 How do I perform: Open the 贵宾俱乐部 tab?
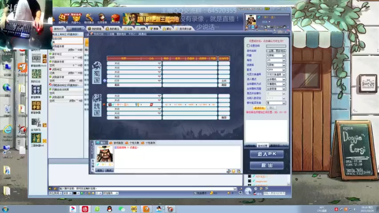184,29
